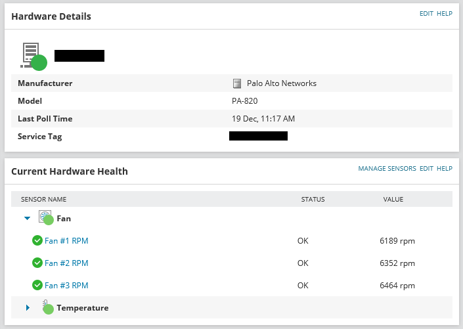Click Fan #1 RPM green status checkmark

click(37, 241)
